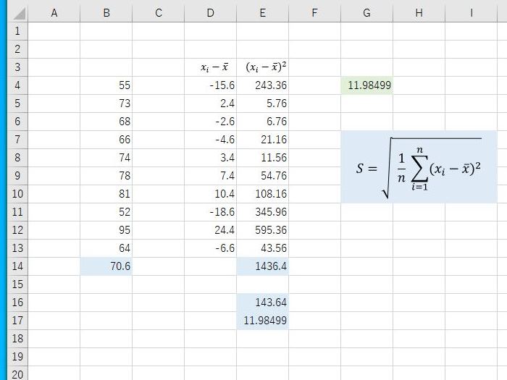Click deviation cell 10.4
This screenshot has height=380, width=507.
(211, 194)
